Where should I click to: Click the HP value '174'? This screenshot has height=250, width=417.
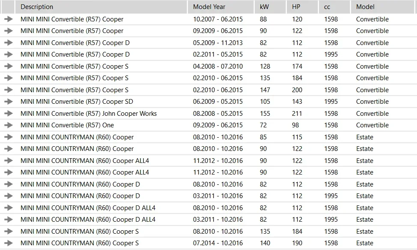(297, 66)
